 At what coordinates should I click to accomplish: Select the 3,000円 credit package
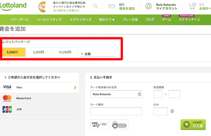click(14, 52)
